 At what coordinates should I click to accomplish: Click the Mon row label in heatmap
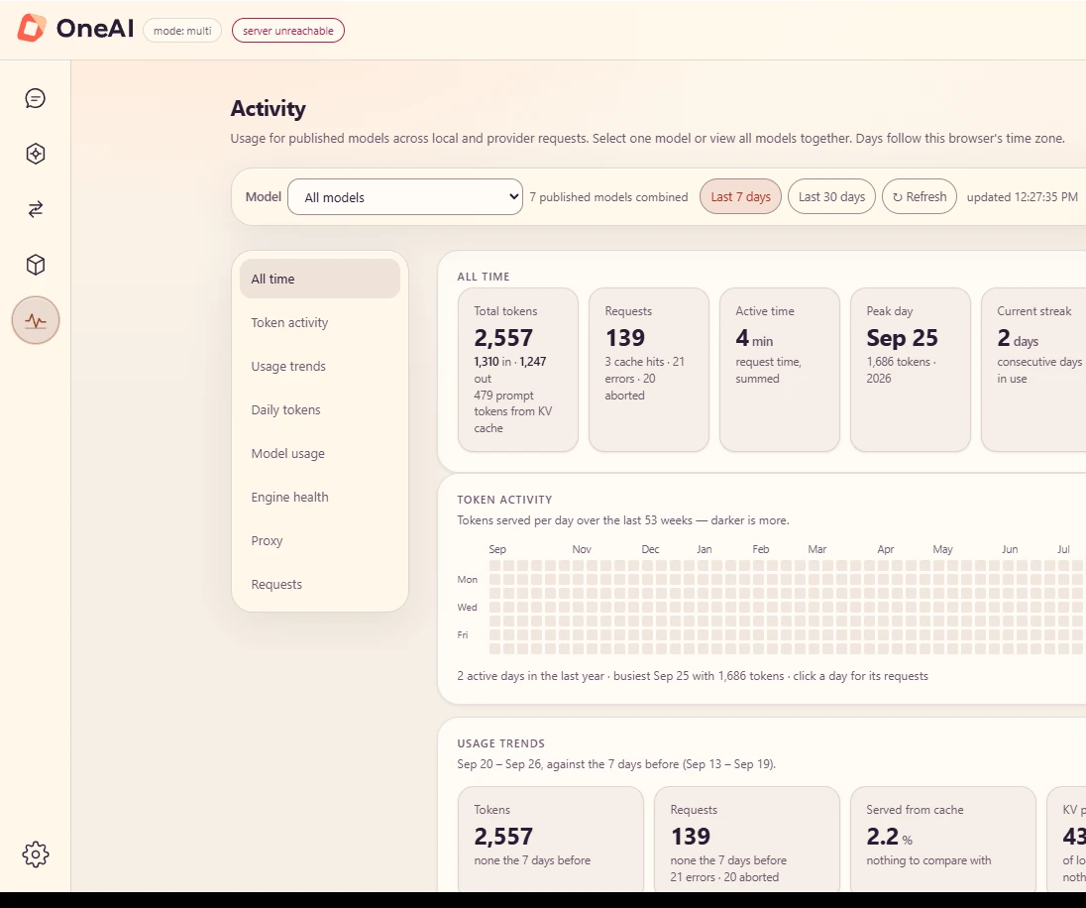click(468, 580)
